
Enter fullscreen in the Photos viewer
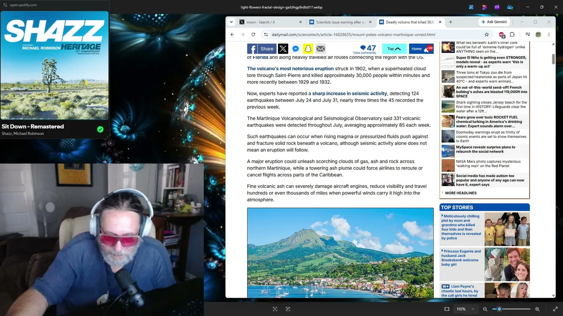click(x=555, y=309)
